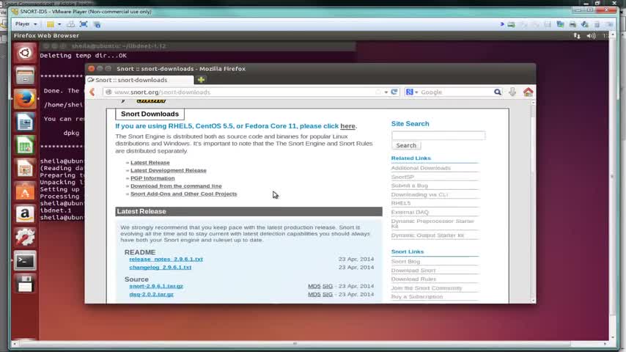Open Ubuntu sound volume indicator
Image resolution: width=626 pixels, height=352 pixels.
[x=591, y=35]
